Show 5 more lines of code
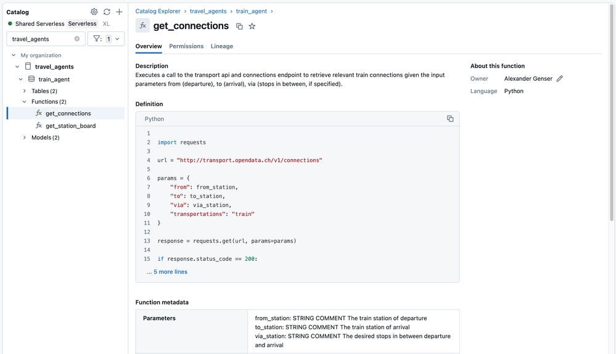616x354 pixels. (167, 272)
